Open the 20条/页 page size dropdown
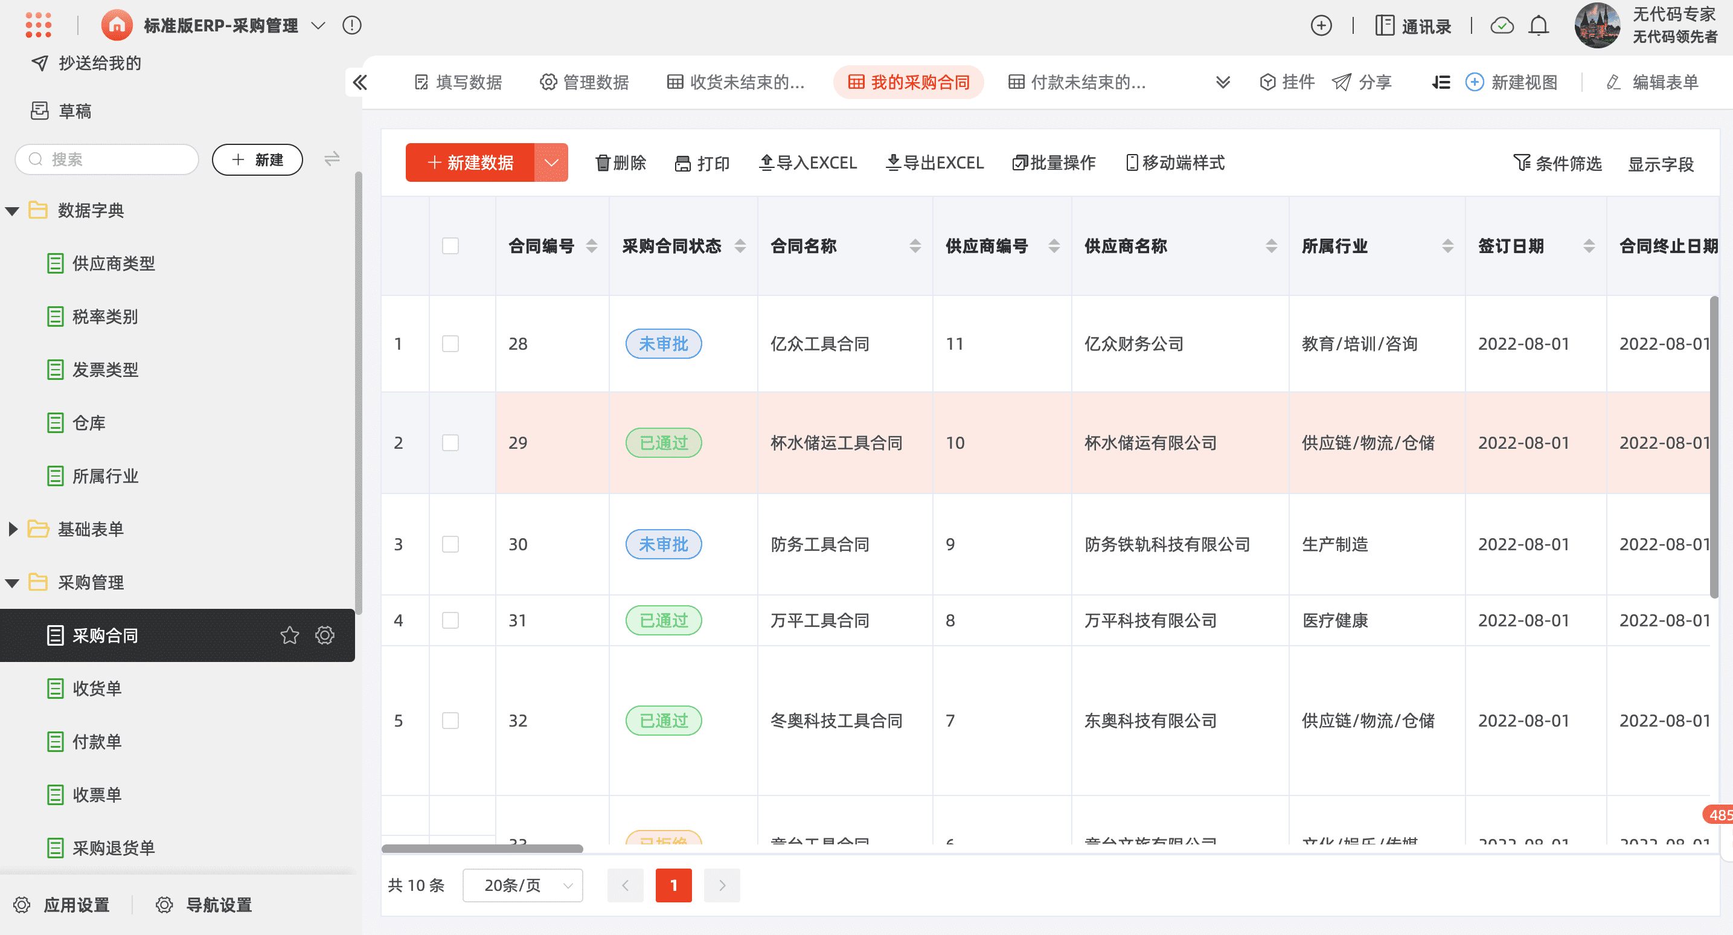The image size is (1733, 935). coord(522,885)
